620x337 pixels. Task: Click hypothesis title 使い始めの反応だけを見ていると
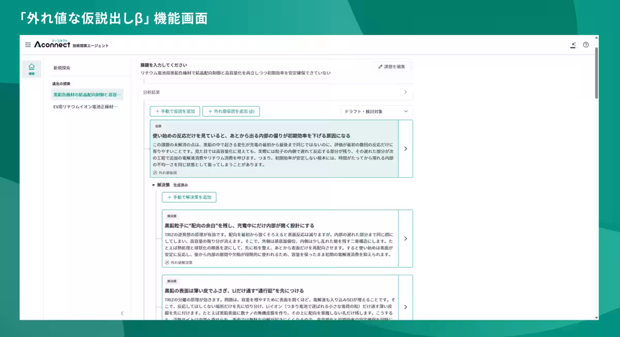point(251,135)
